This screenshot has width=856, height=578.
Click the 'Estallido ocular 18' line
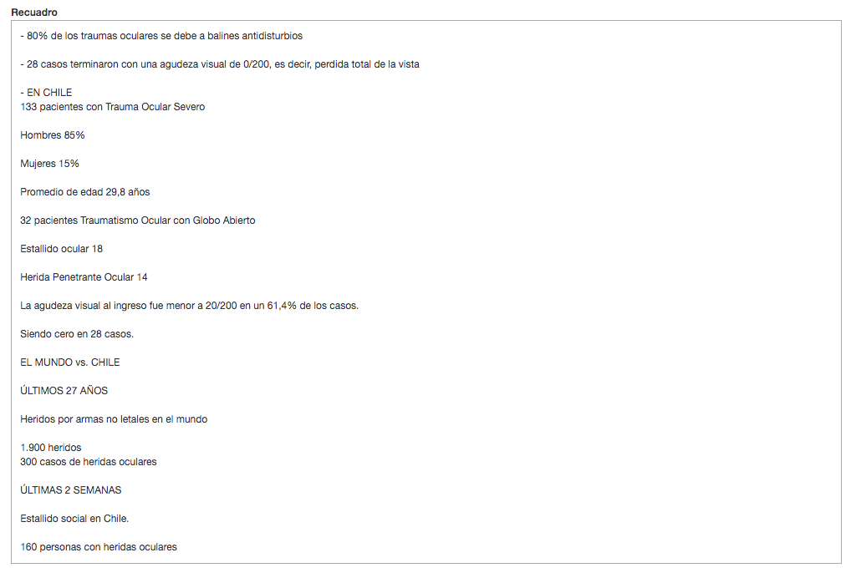[61, 249]
